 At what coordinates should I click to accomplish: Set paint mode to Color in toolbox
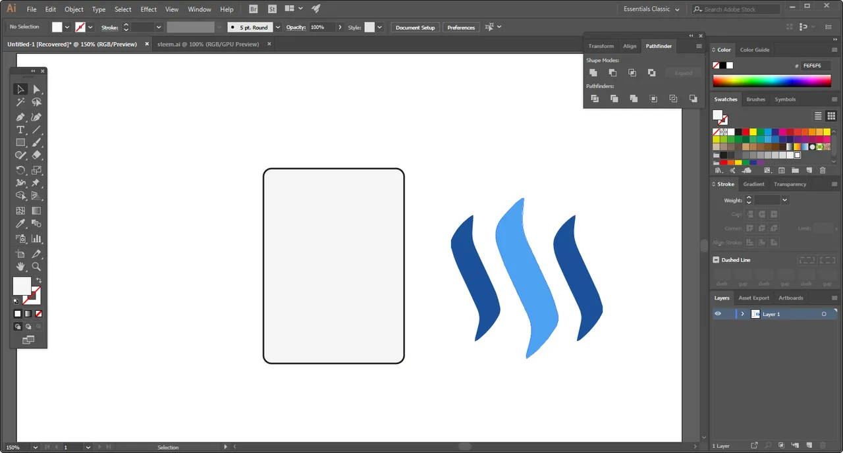[x=18, y=314]
